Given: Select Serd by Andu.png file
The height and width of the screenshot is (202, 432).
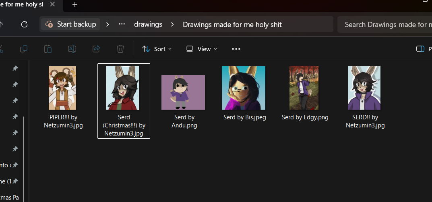Looking at the screenshot, I should [183, 92].
